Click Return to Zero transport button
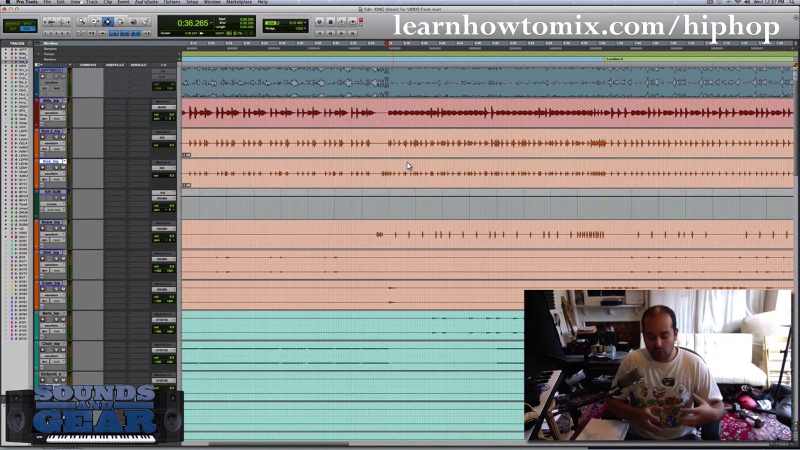800x450 pixels. [x=319, y=33]
